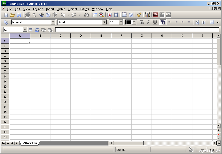Expand the Normal style dropdown
Screen dimensions: 222x154
click(53, 22)
